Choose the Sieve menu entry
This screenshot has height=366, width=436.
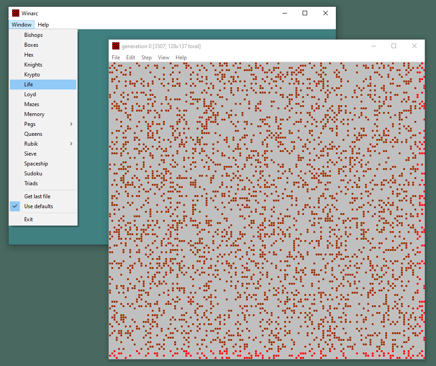(x=43, y=154)
